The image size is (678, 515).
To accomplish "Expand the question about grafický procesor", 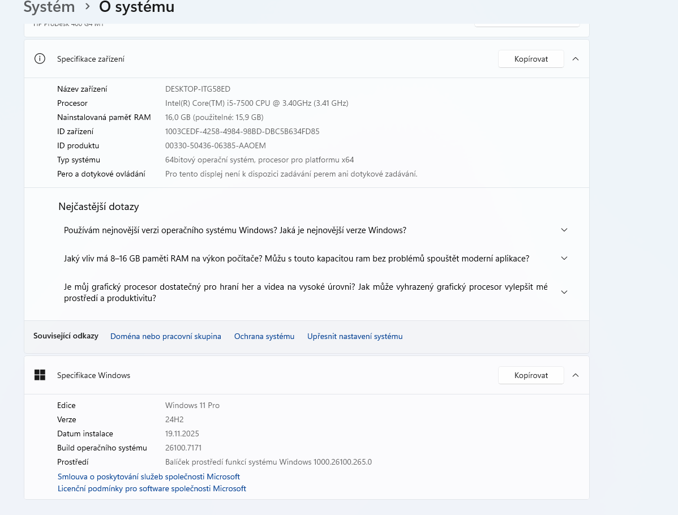I will tap(564, 292).
